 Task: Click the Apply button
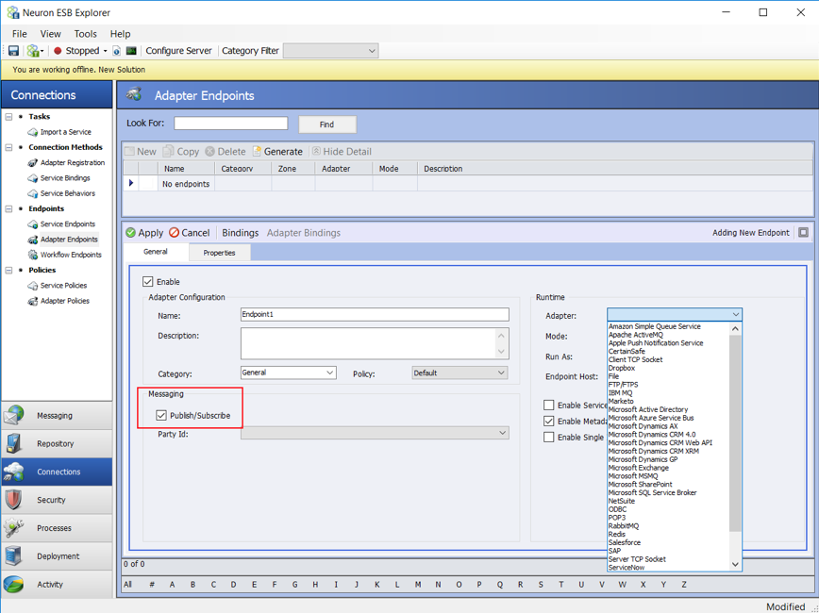pyautogui.click(x=144, y=233)
